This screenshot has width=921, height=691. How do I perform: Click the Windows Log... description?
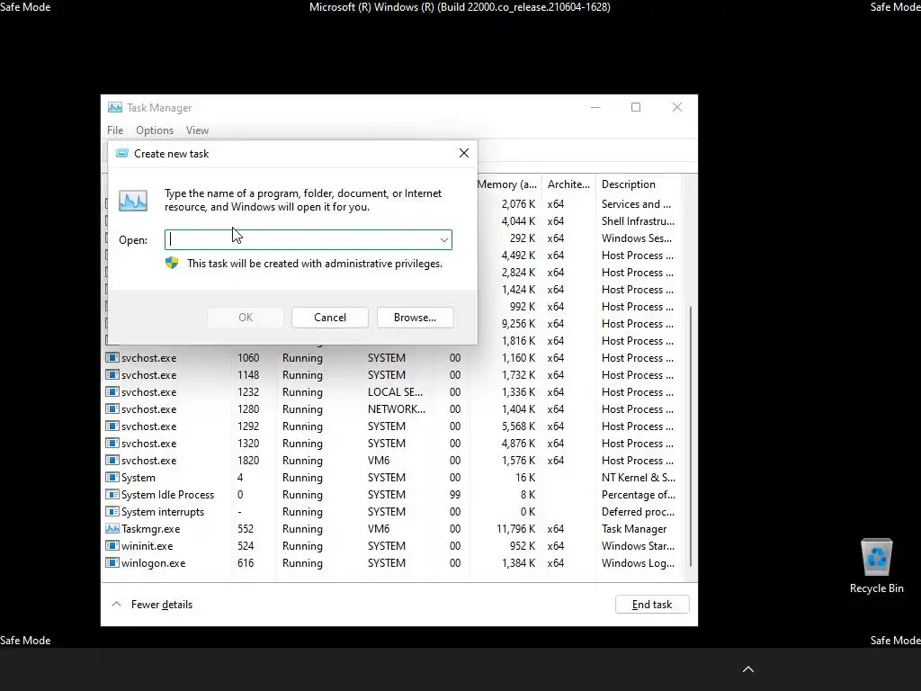coord(638,563)
